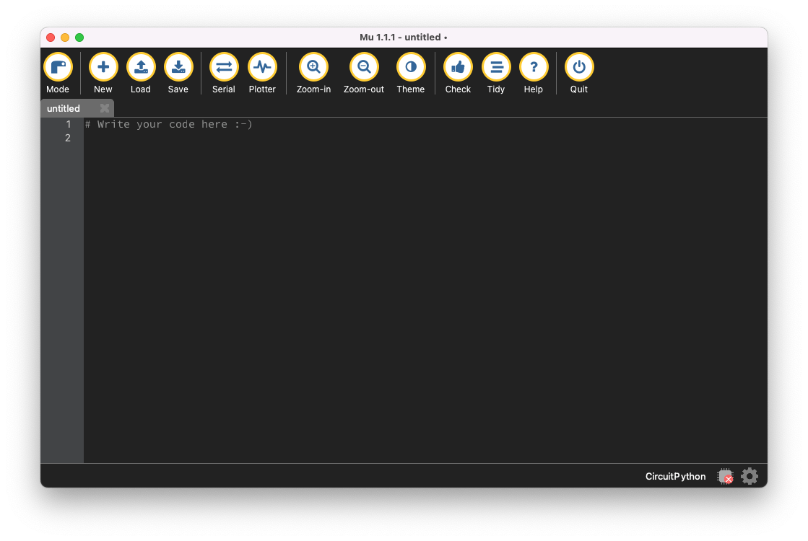The image size is (808, 541).
Task: Zoom-out the editor text
Action: tap(364, 74)
